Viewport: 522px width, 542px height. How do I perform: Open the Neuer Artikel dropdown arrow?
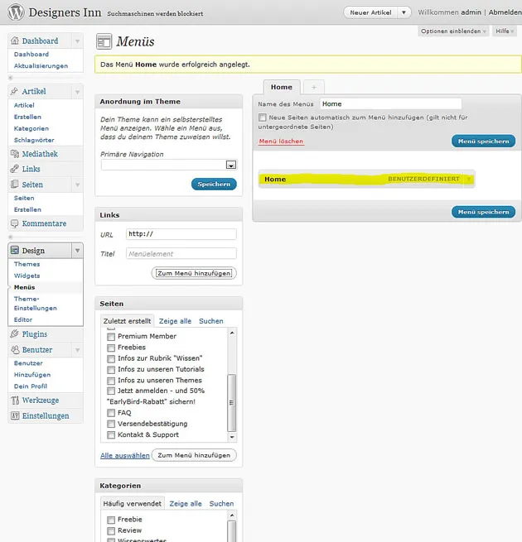(x=404, y=12)
